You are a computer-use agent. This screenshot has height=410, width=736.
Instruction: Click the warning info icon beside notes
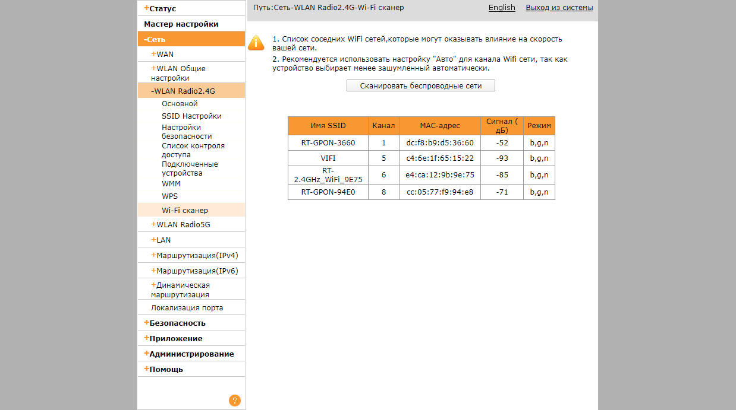coord(256,43)
